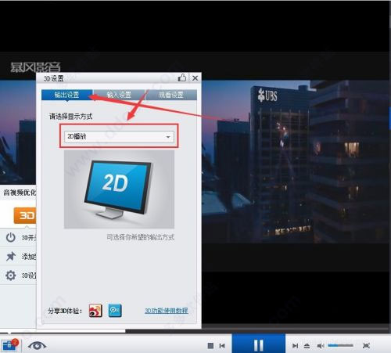This screenshot has height=353, width=391.
Task: Mute the volume speaker icon
Action: (x=321, y=346)
